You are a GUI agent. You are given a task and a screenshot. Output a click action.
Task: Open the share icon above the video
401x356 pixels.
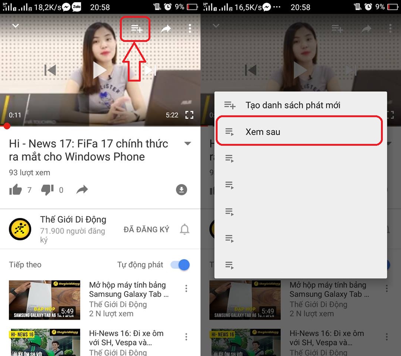click(166, 28)
